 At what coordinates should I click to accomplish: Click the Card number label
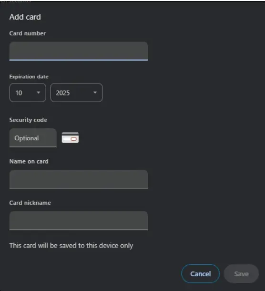click(28, 33)
